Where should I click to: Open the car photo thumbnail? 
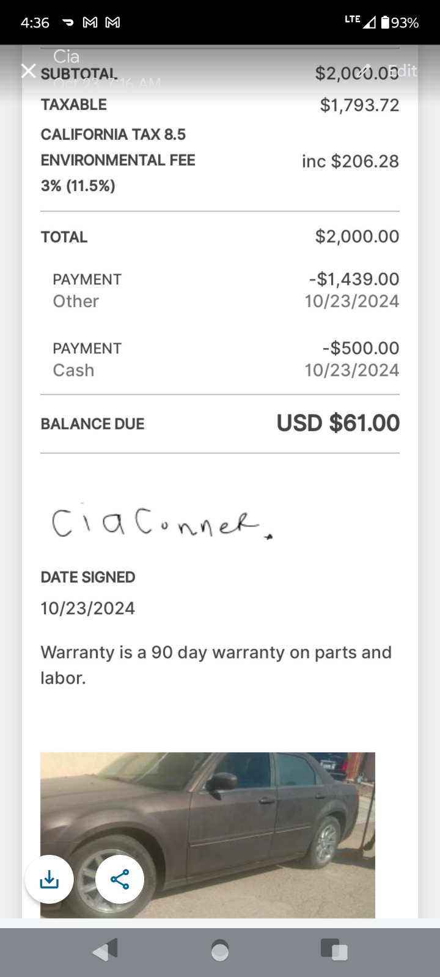click(208, 835)
